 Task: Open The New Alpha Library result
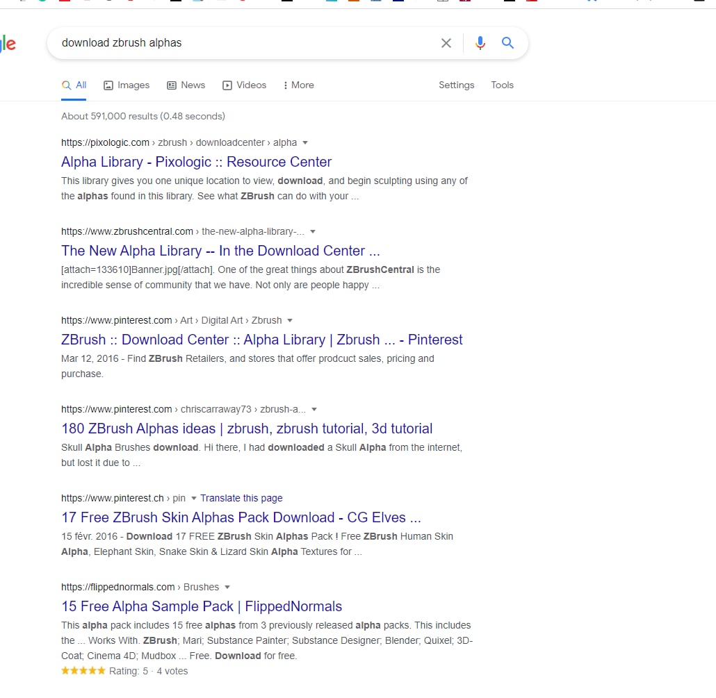coord(220,251)
